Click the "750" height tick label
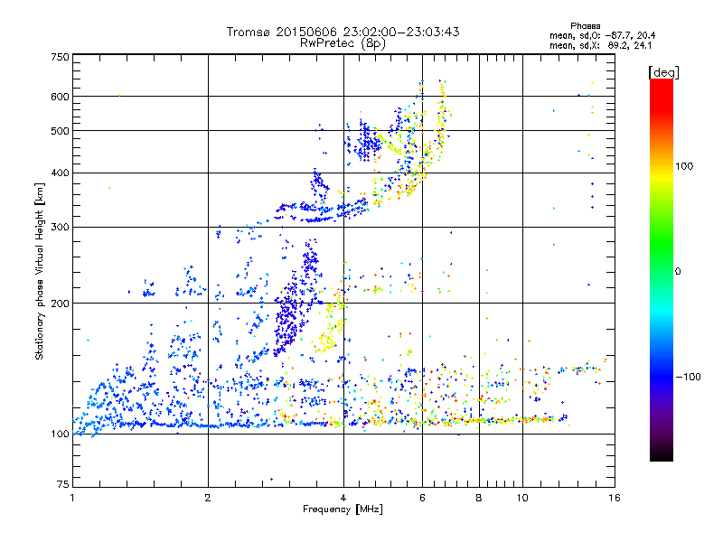The image size is (723, 542). coord(60,57)
